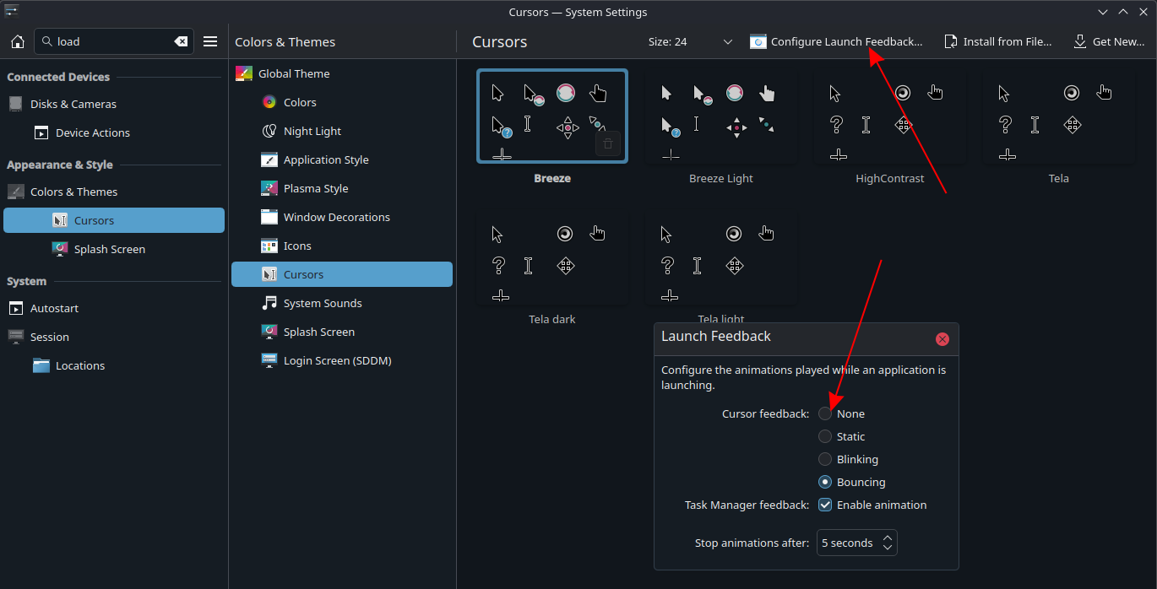Viewport: 1157px width, 589px height.
Task: Click the window chevron at top right
Action: coord(1101,12)
